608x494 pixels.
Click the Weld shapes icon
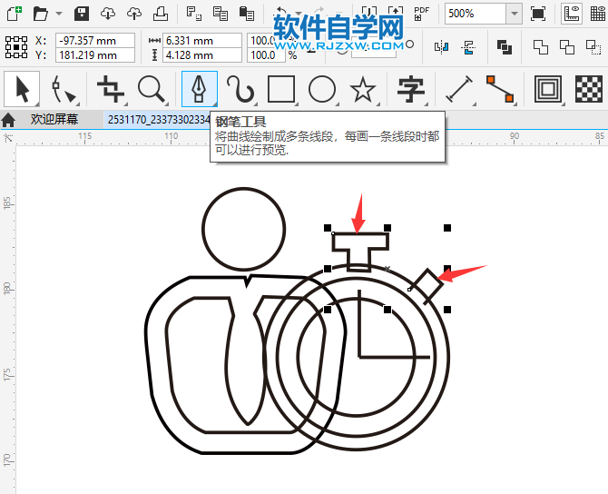541,47
